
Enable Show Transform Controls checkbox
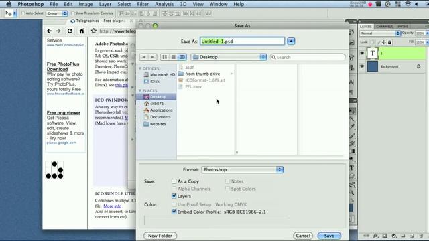pyautogui.click(x=73, y=13)
